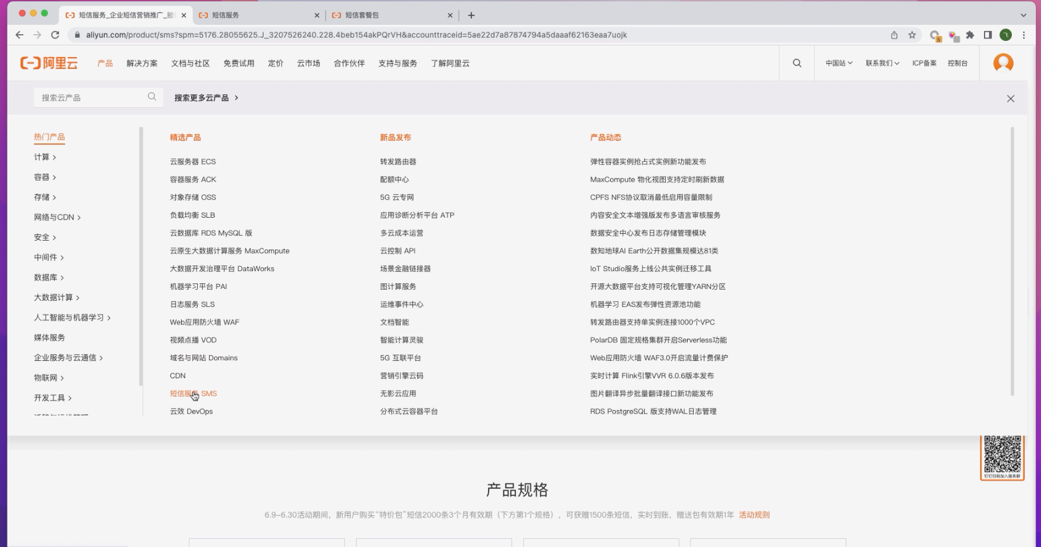The width and height of the screenshot is (1041, 547).
Task: Click the Aliyun logo
Action: (x=49, y=63)
